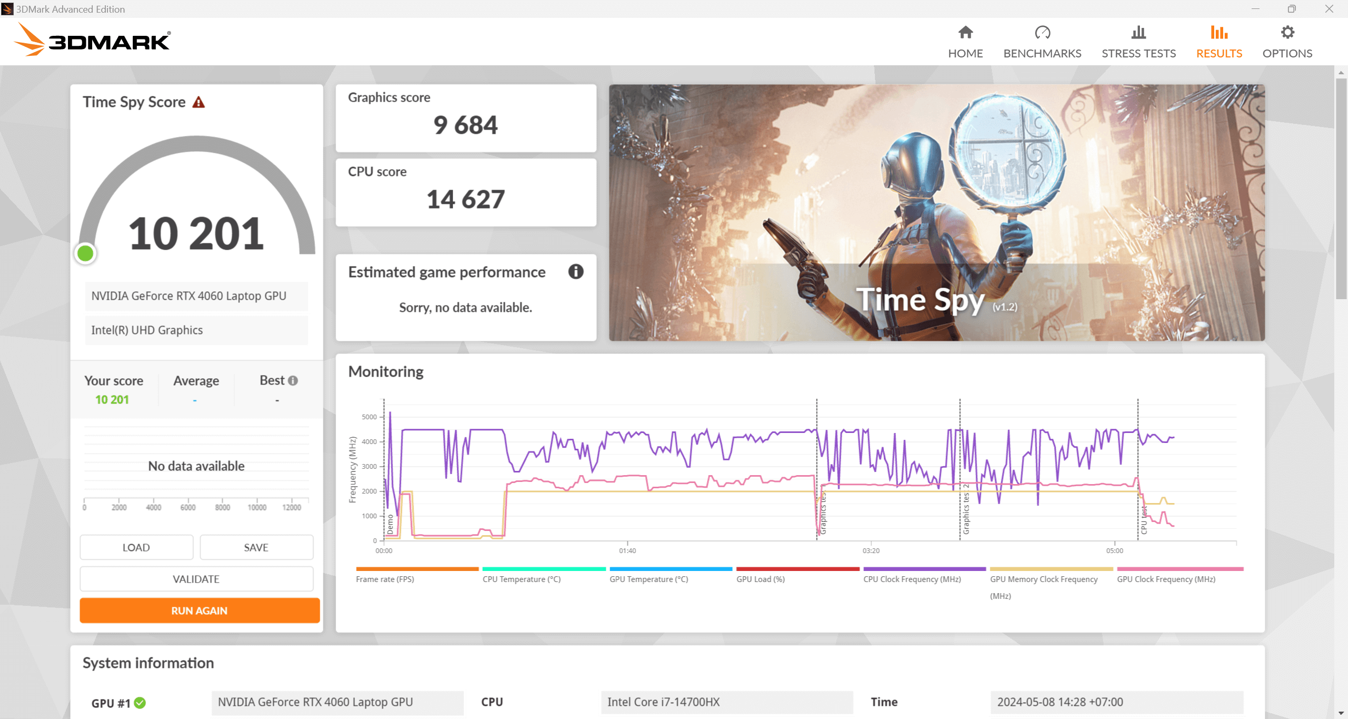
Task: Close the 3DMark window
Action: [1329, 9]
